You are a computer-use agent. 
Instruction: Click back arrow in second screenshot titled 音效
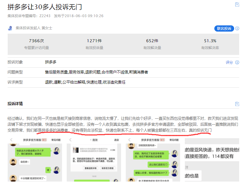(x=70, y=140)
